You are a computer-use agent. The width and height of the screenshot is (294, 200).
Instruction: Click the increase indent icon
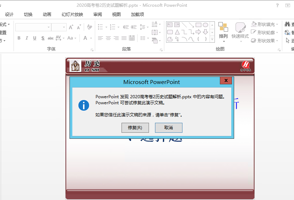tap(134, 27)
